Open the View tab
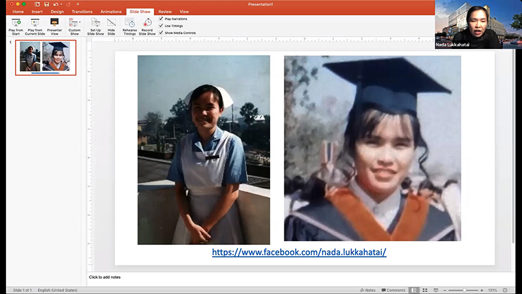The height and width of the screenshot is (294, 522). [184, 12]
